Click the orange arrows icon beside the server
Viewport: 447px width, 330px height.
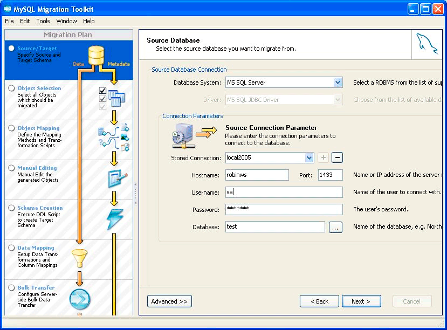pyautogui.click(x=207, y=132)
